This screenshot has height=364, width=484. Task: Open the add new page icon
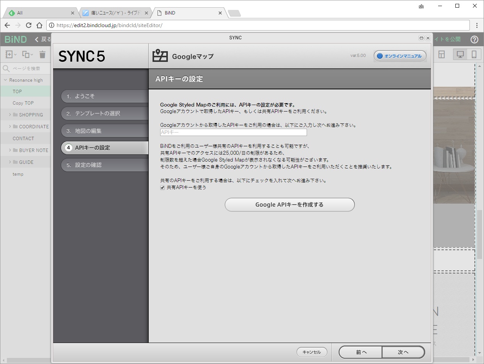coord(8,54)
